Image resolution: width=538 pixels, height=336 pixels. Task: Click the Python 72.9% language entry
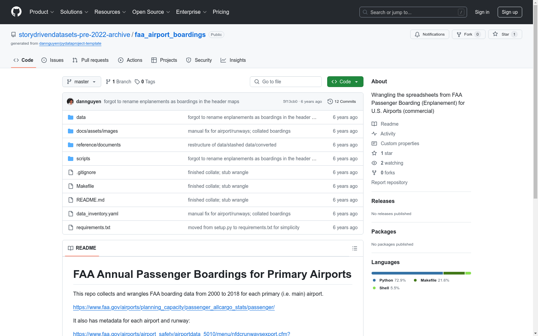pos(389,280)
